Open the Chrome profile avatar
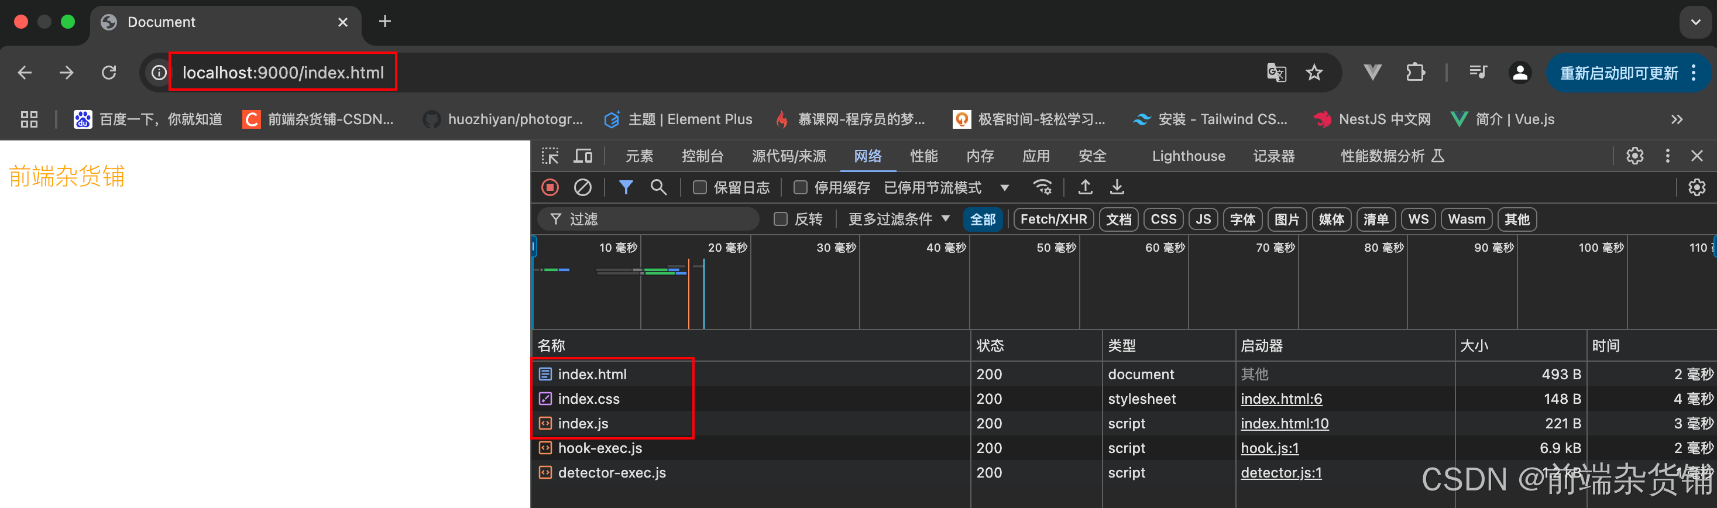This screenshot has height=508, width=1717. 1520,73
